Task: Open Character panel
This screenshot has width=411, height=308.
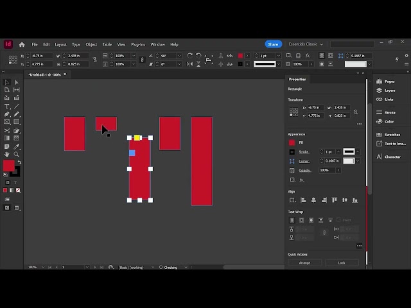Action: pyautogui.click(x=389, y=157)
